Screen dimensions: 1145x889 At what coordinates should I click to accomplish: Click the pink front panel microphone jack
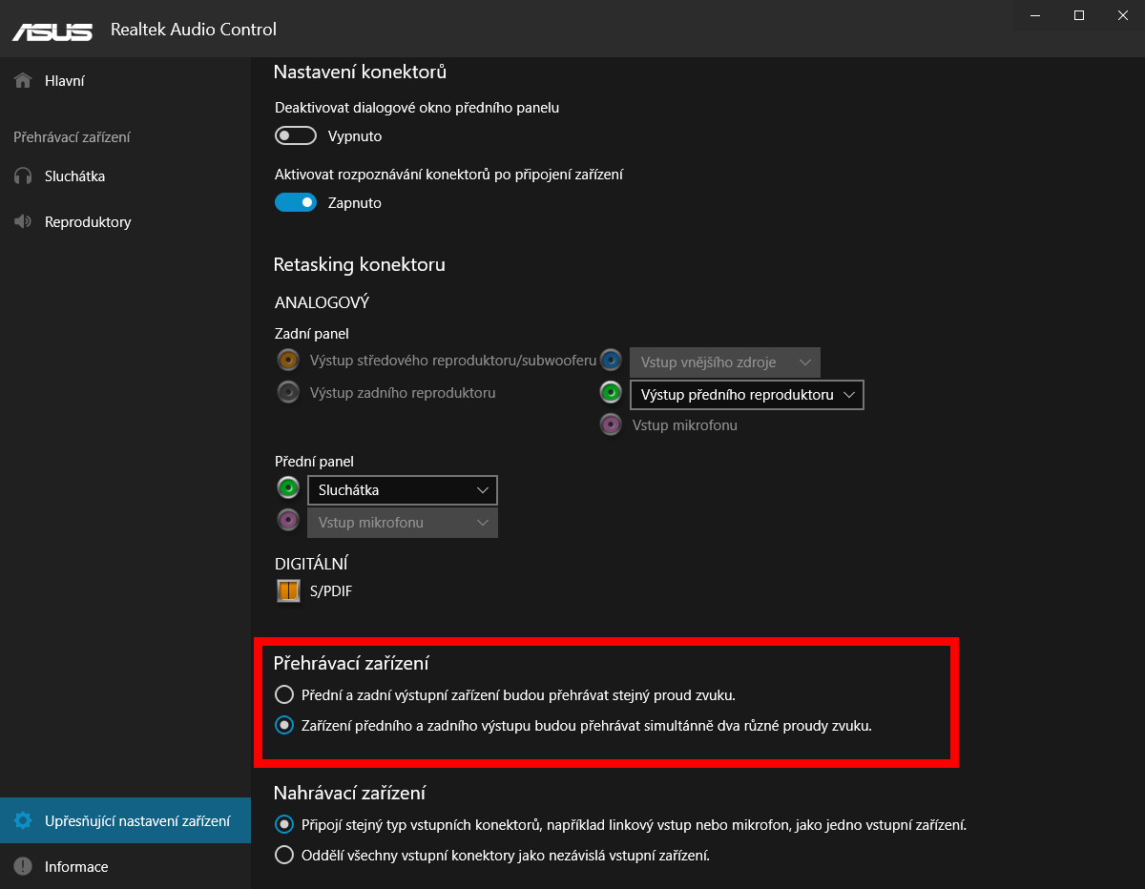click(x=287, y=520)
